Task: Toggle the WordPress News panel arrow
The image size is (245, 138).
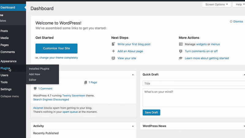Action: 244,126
